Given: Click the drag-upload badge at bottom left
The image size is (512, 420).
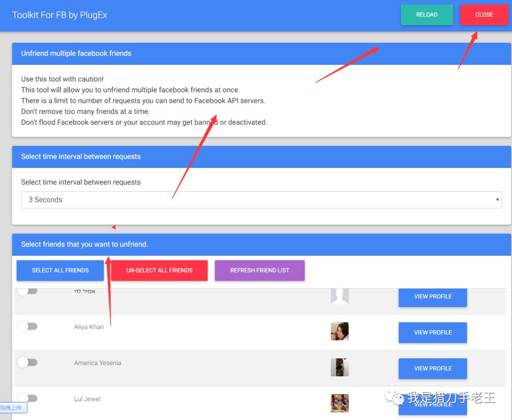Looking at the screenshot, I should [13, 408].
